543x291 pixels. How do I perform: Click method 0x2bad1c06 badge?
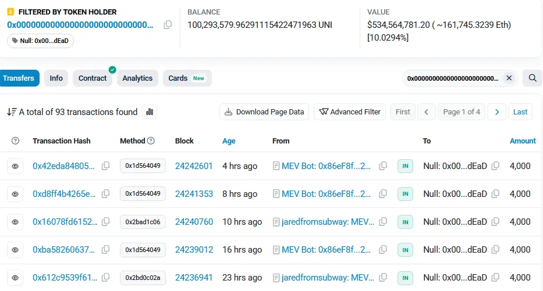click(143, 222)
